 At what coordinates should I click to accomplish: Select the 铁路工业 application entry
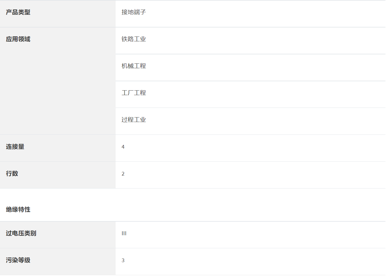[133, 39]
